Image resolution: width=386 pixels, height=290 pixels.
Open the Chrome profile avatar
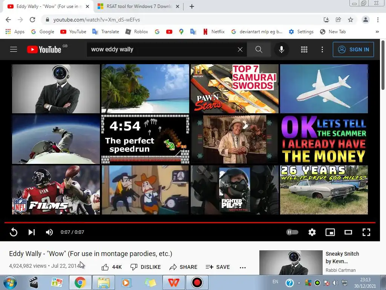366,20
